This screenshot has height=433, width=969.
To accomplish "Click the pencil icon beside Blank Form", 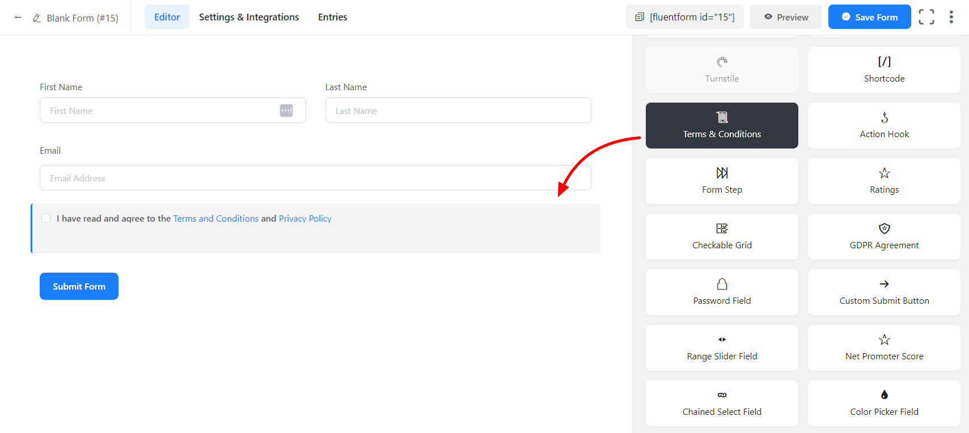I will coord(37,18).
